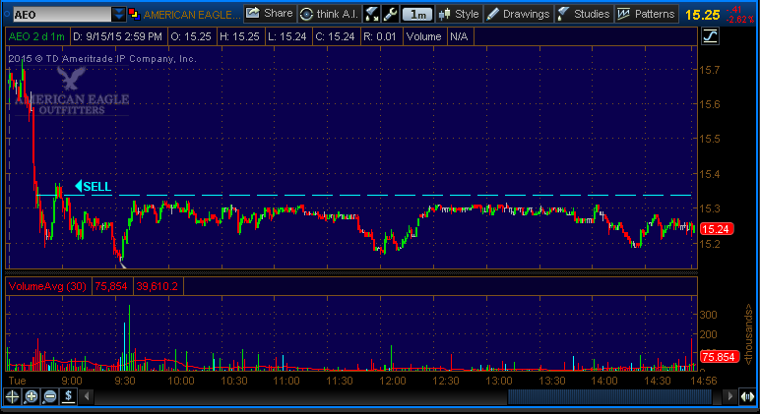
Task: Click the zoom out magnifier icon
Action: (50, 397)
